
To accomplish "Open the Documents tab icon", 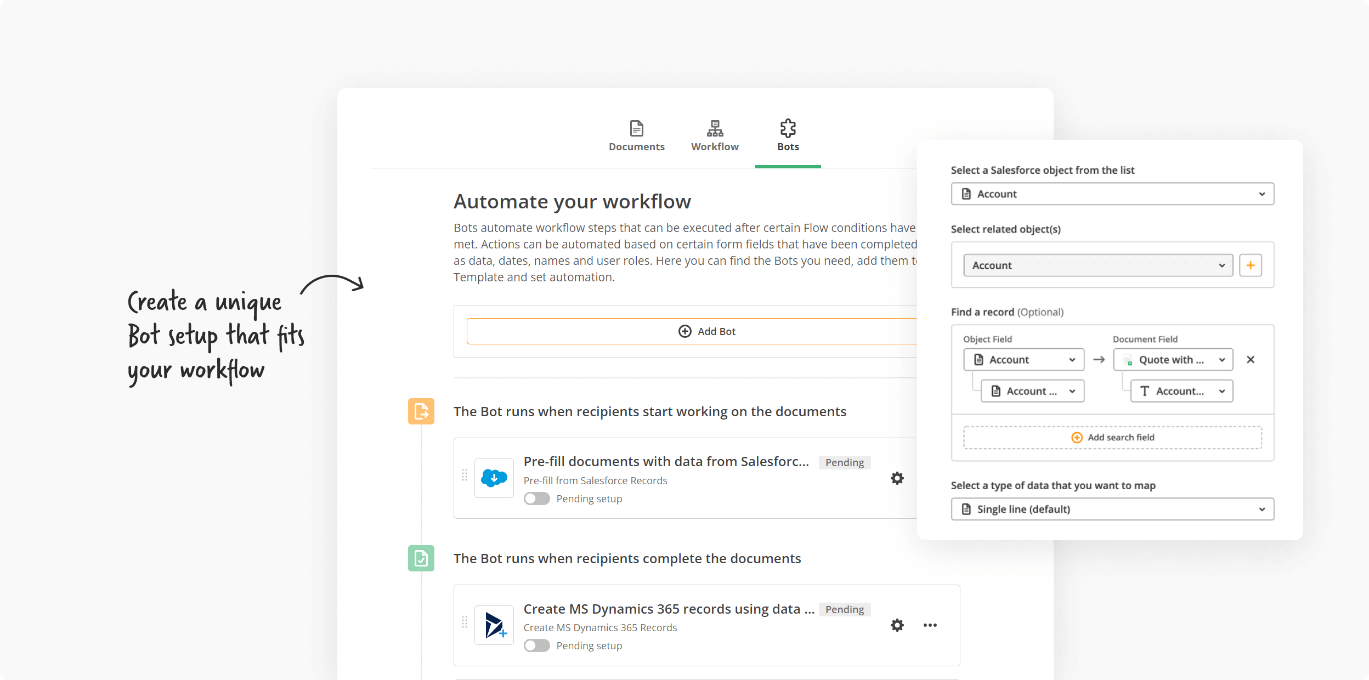I will [x=636, y=128].
